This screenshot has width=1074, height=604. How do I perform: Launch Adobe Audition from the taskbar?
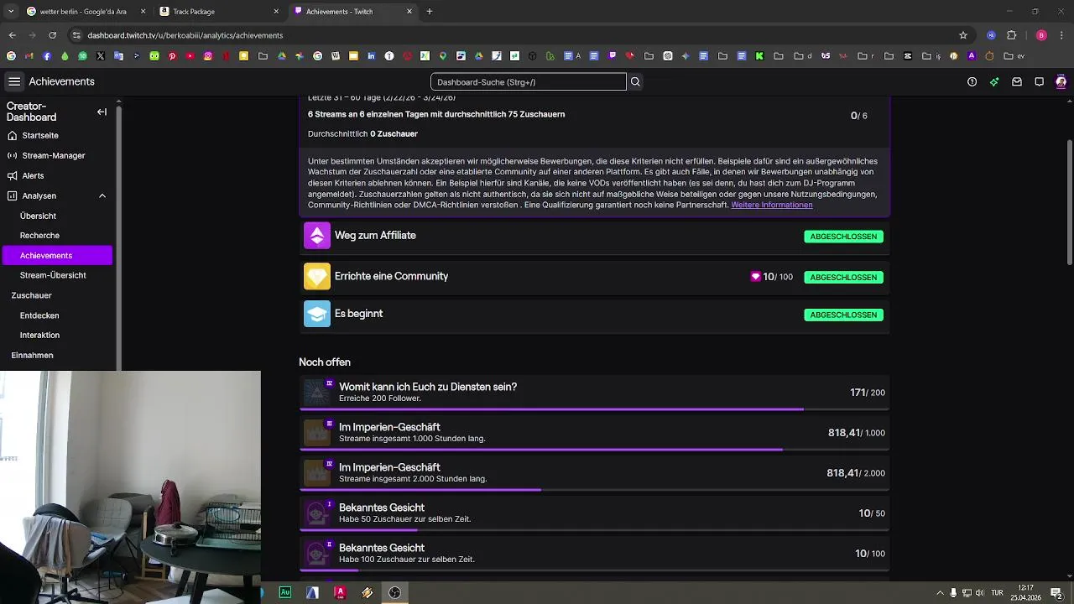285,592
